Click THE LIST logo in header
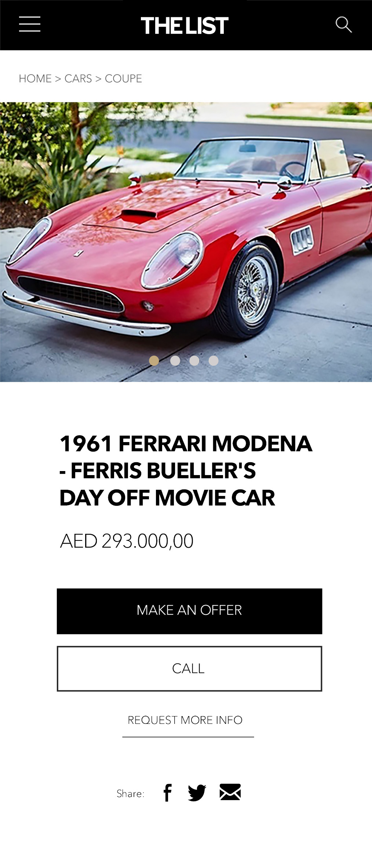 185,26
